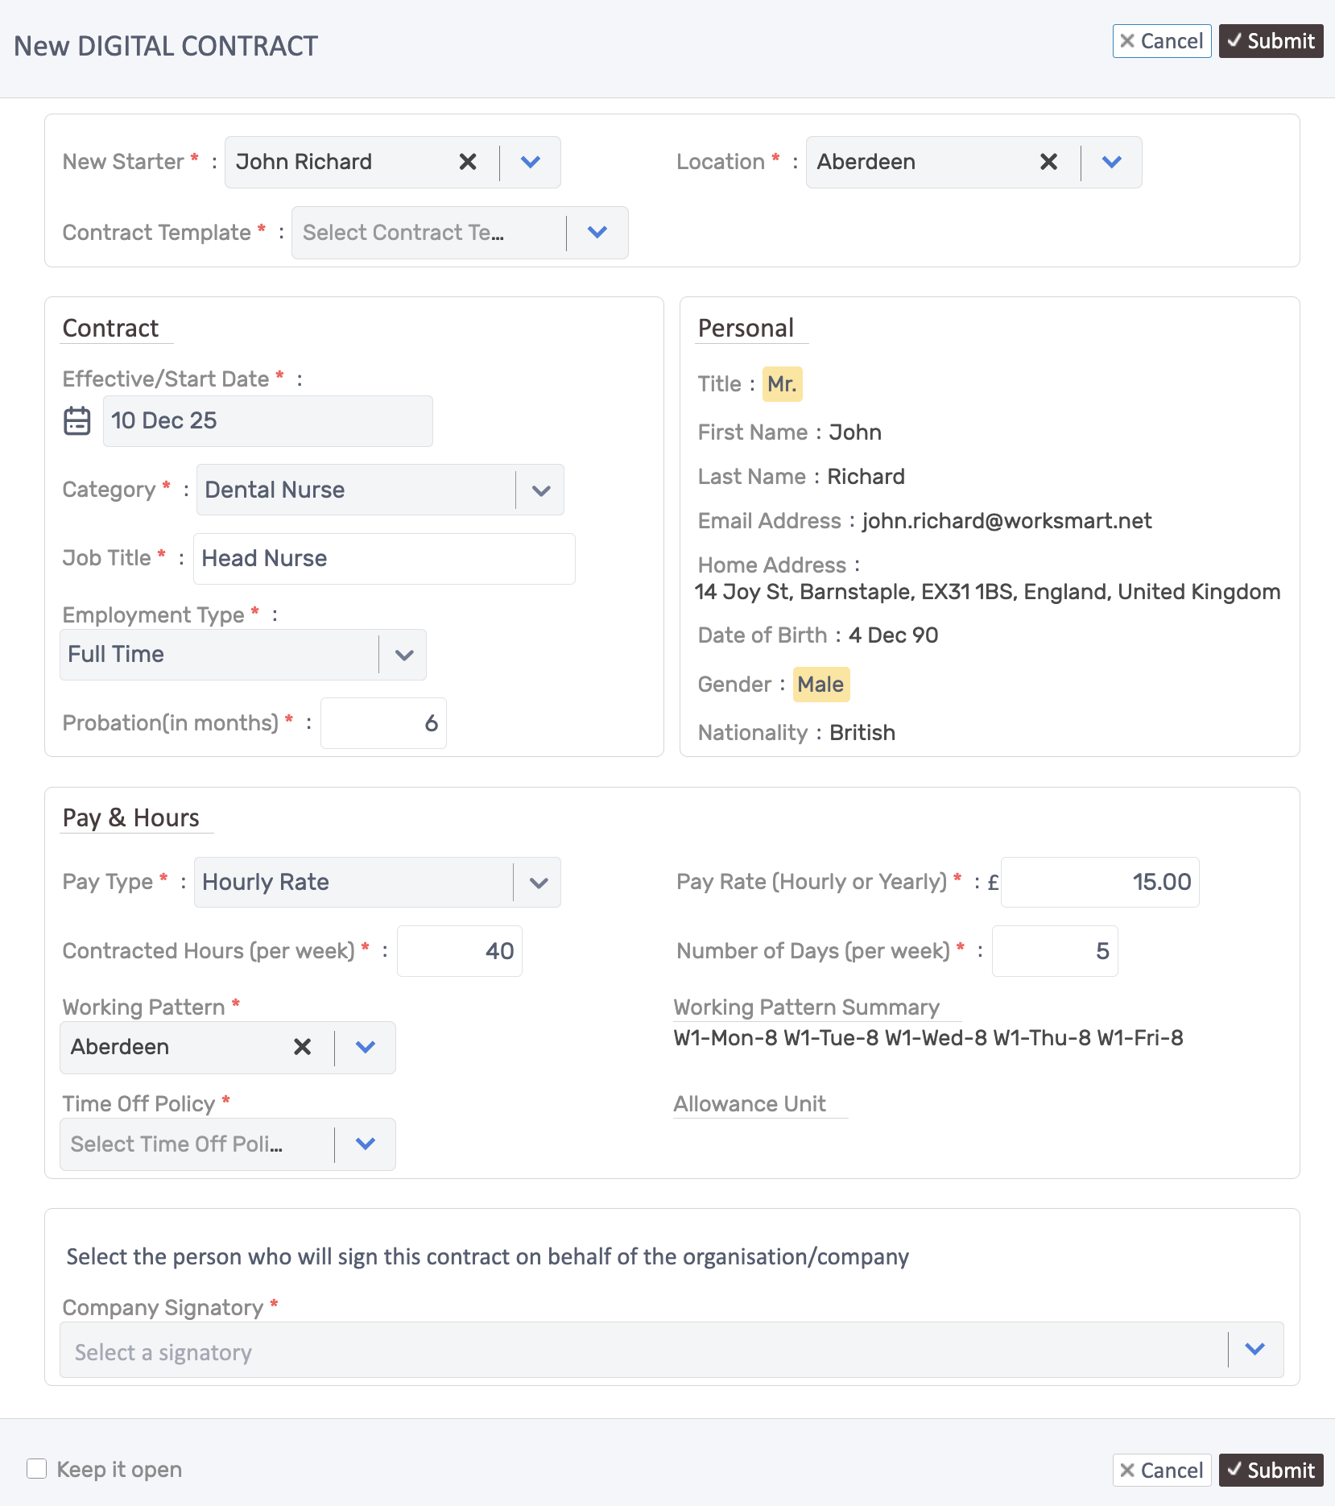Expand the New Starter selection chevron
The width and height of the screenshot is (1335, 1506).
click(530, 162)
